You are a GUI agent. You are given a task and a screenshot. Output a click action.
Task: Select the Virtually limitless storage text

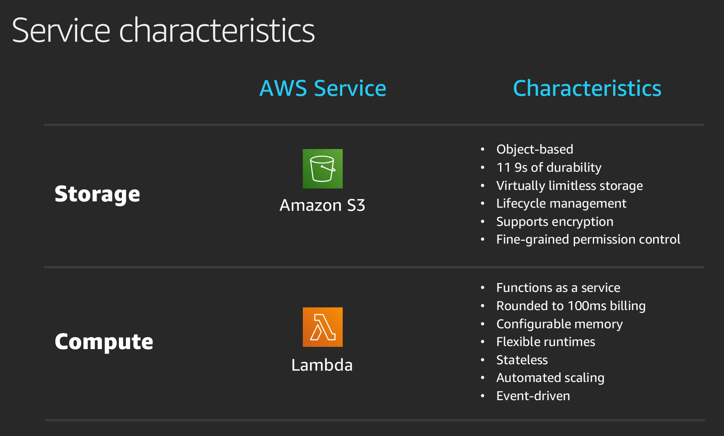coord(570,185)
